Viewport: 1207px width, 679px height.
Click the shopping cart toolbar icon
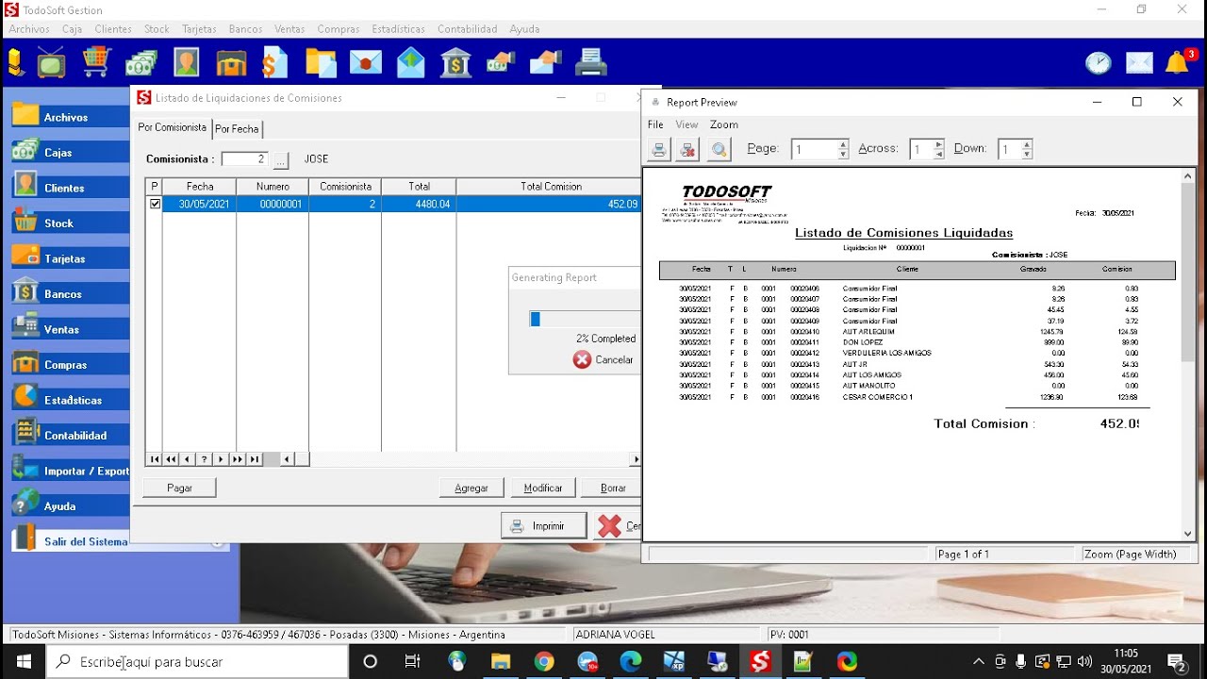pyautogui.click(x=97, y=62)
